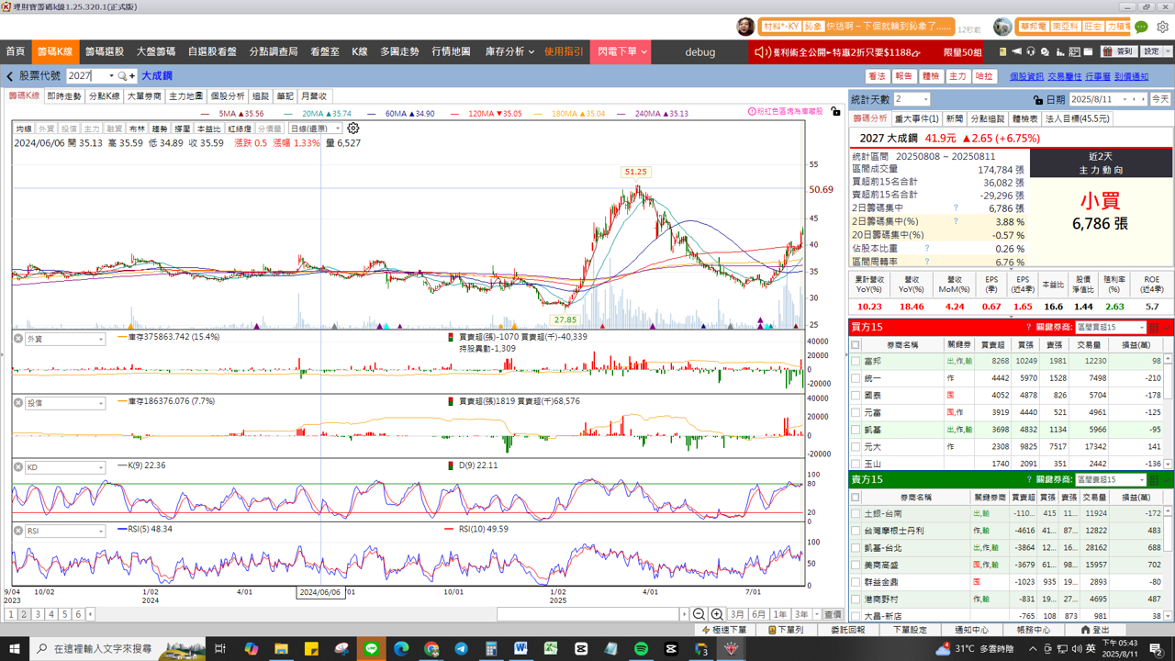Open the 個股資訊 link
This screenshot has height=661, width=1175.
point(1026,76)
